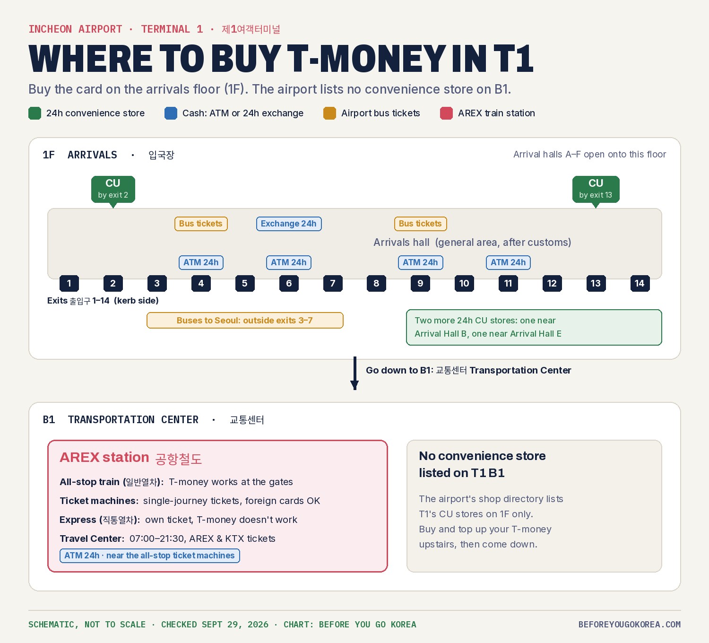Select exit number 2 badge
Viewport: 709px width, 643px height.
[113, 283]
